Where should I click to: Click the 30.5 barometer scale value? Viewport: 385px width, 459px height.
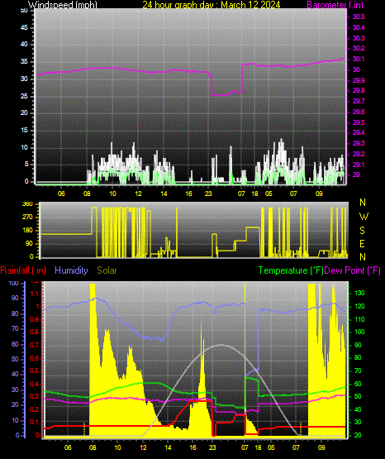[x=359, y=17]
